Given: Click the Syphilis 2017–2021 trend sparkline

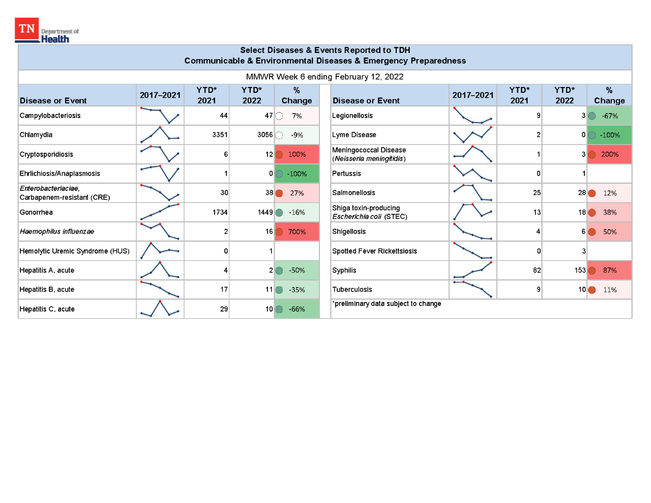Looking at the screenshot, I should pyautogui.click(x=472, y=270).
